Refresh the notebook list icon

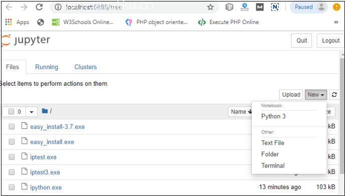(334, 95)
